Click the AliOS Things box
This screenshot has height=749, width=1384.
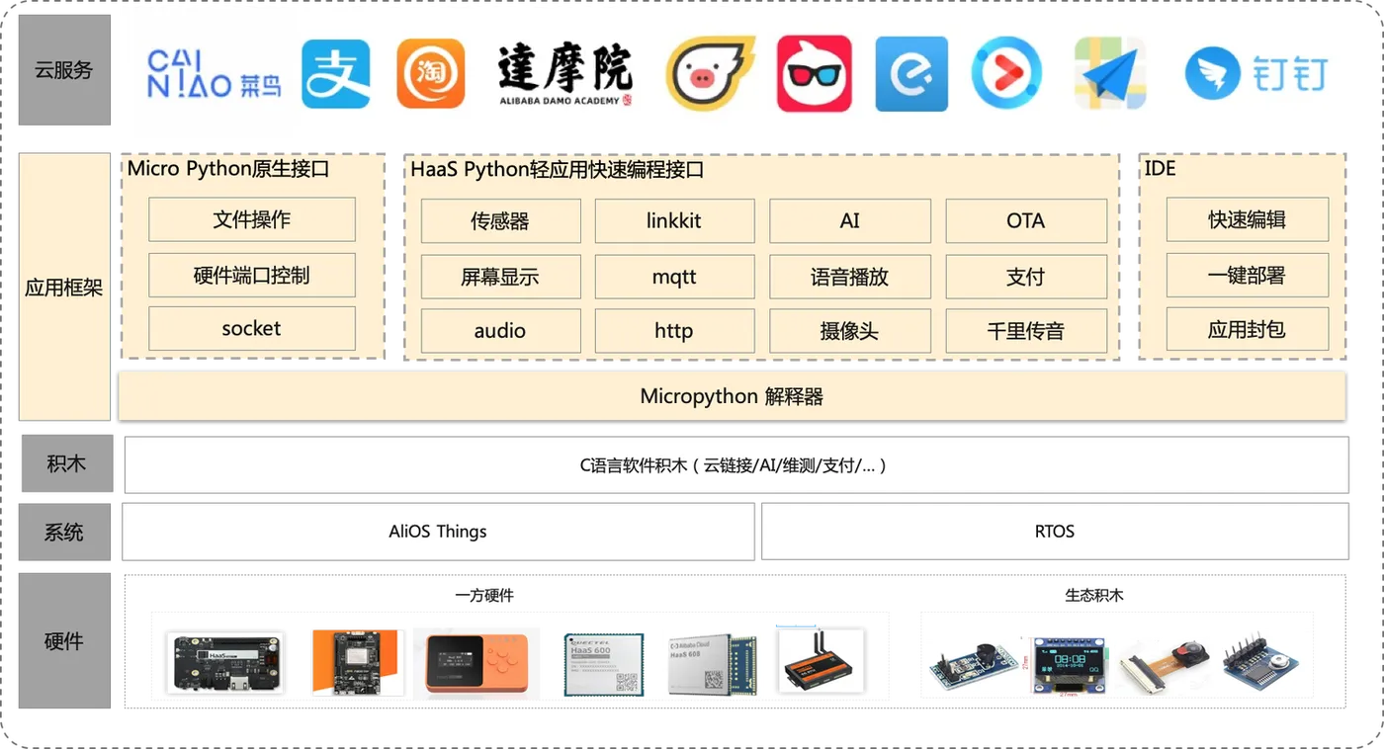pyautogui.click(x=438, y=532)
